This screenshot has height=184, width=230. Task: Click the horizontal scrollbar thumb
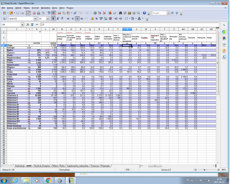click(x=155, y=166)
